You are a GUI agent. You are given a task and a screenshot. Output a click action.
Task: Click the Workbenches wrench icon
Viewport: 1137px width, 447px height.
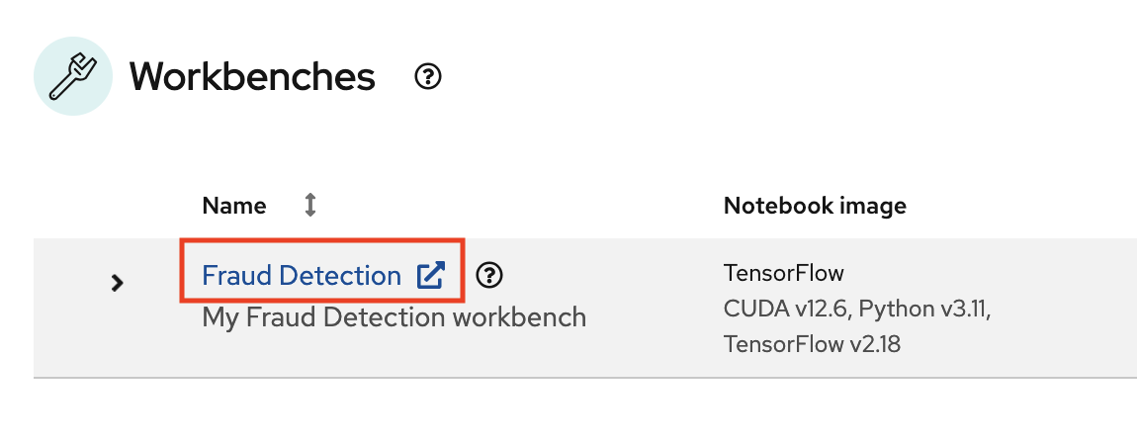(x=73, y=76)
